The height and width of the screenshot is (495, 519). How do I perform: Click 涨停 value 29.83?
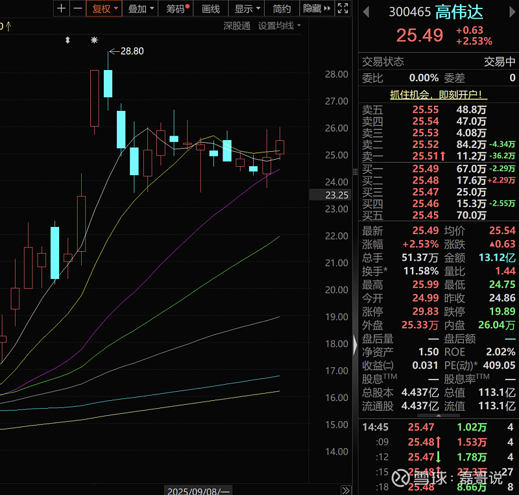tap(426, 311)
